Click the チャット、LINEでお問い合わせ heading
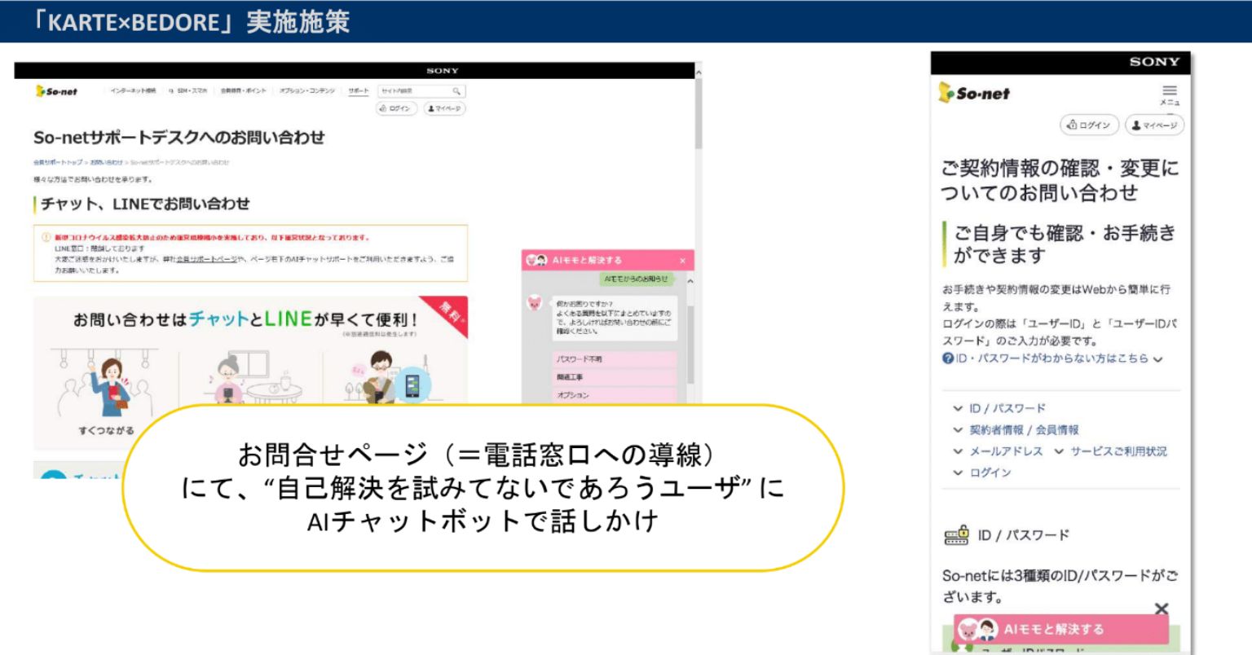Viewport: 1252px width, 655px height. click(x=145, y=204)
